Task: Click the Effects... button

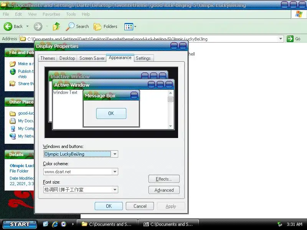Action: tap(164, 179)
